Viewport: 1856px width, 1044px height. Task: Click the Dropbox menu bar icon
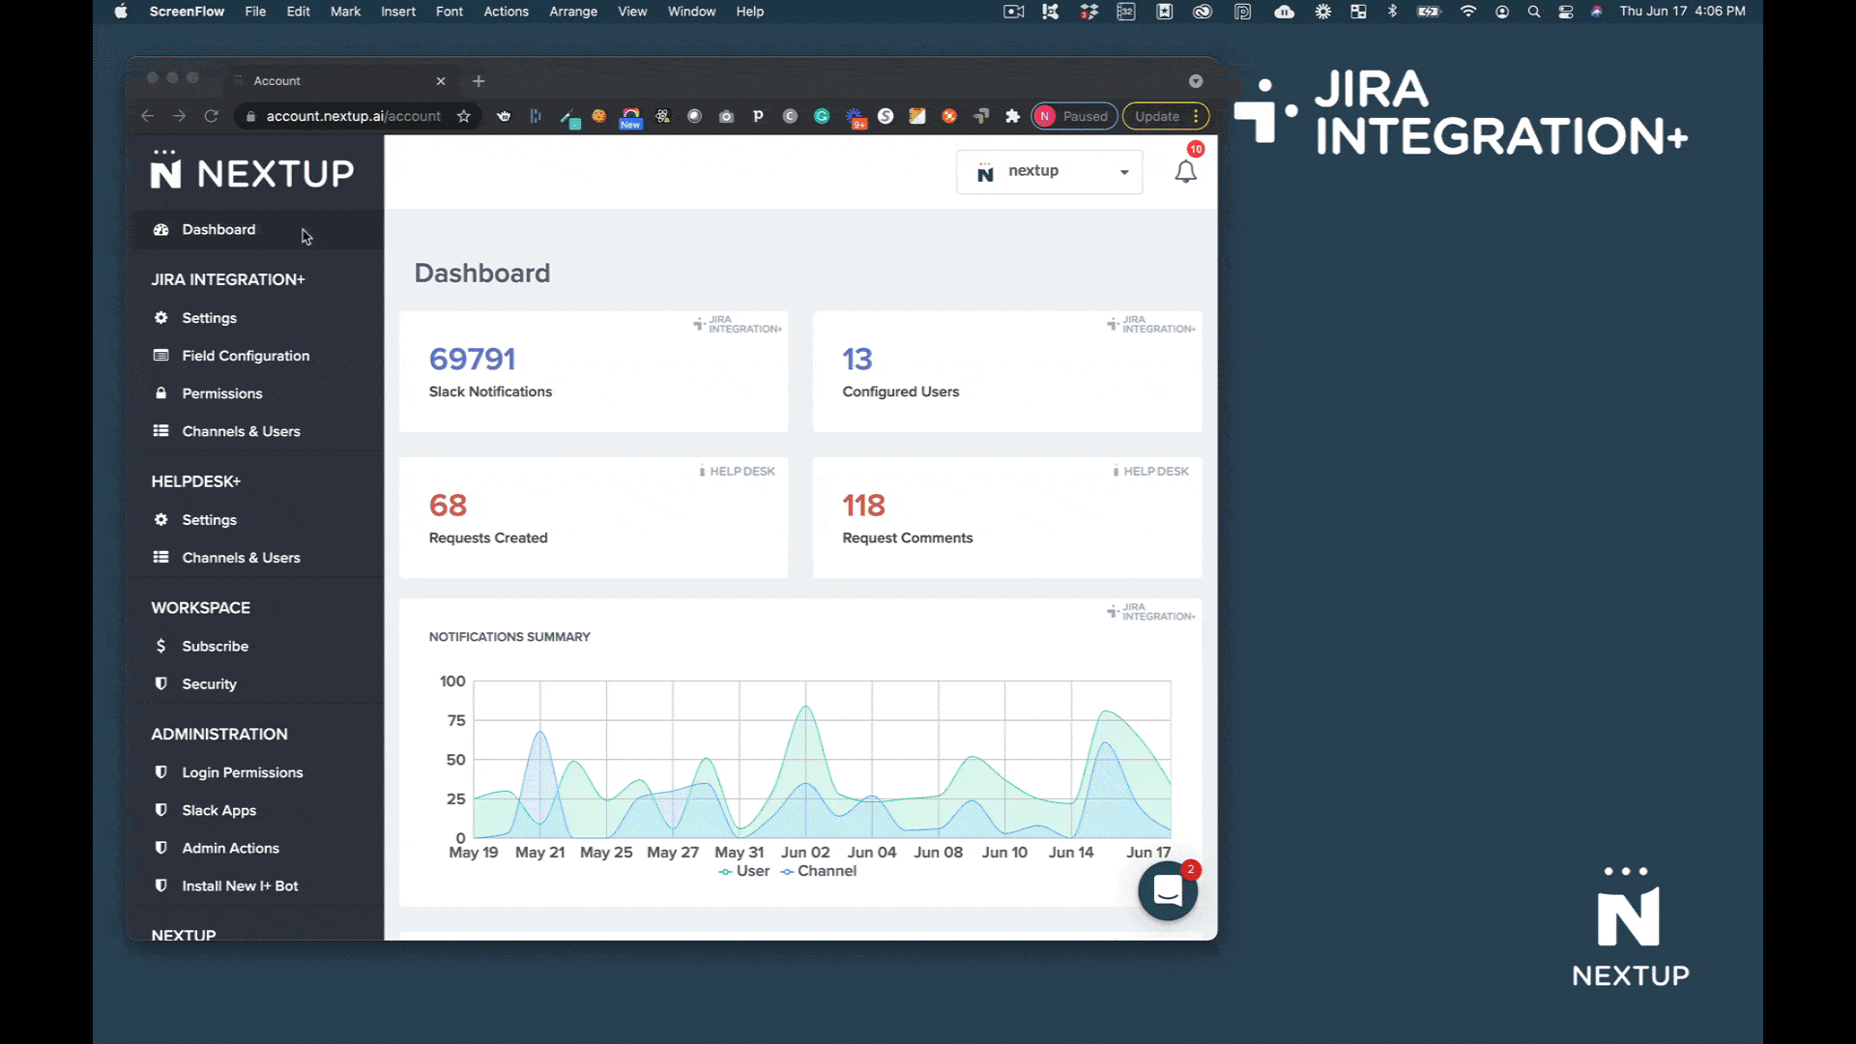(1088, 12)
